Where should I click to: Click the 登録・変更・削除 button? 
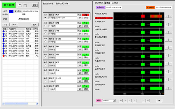click(x=62, y=4)
